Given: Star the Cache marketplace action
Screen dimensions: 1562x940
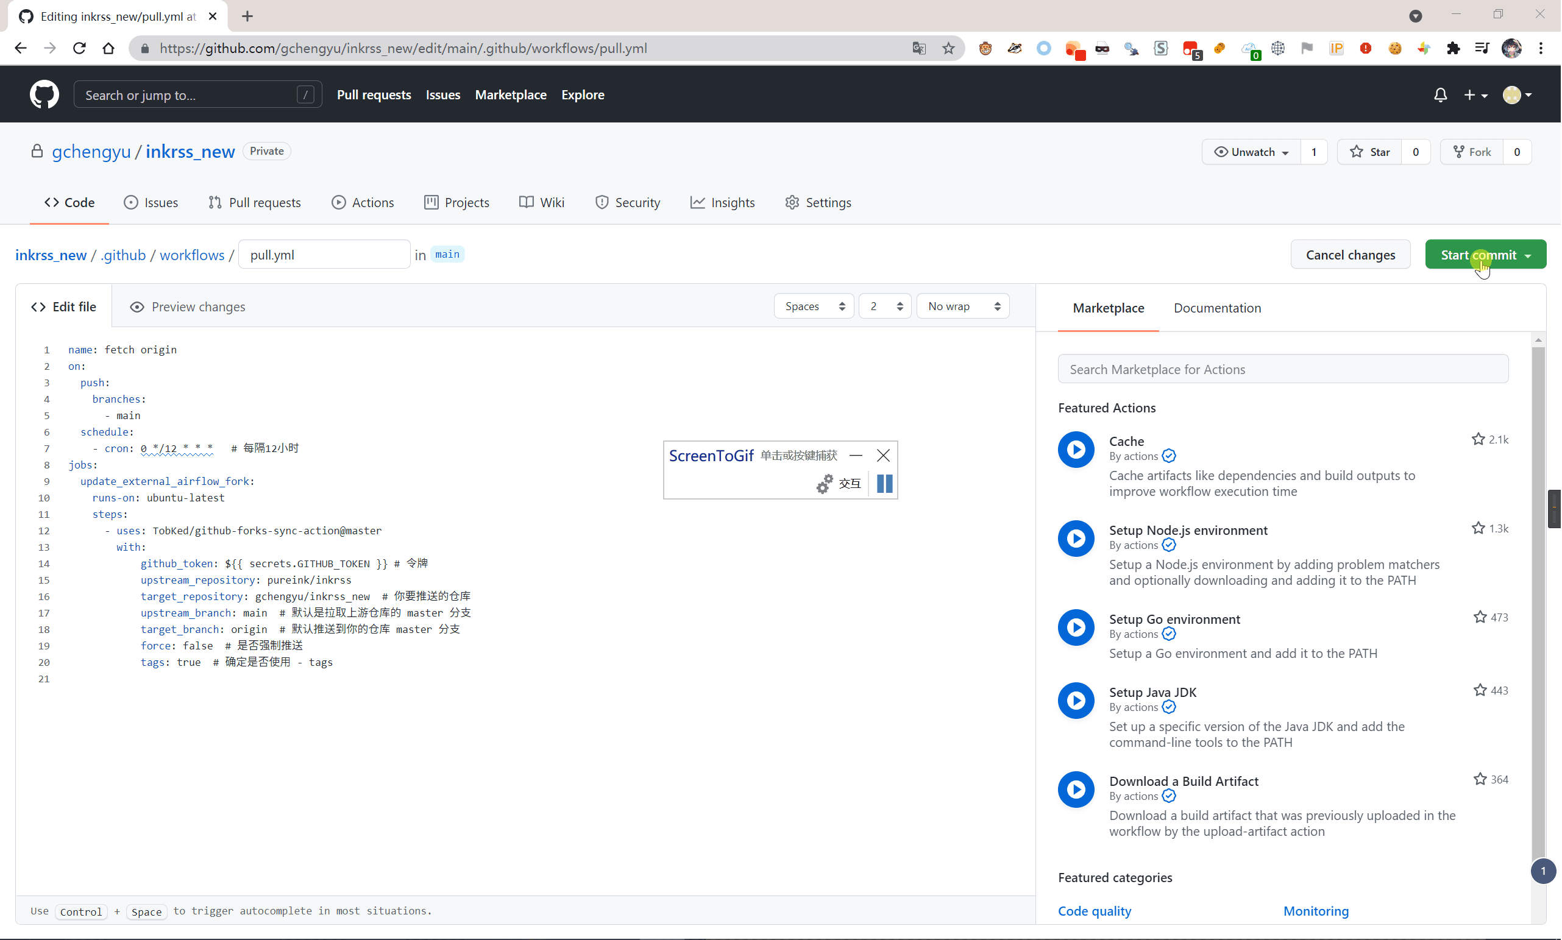Looking at the screenshot, I should (1478, 439).
